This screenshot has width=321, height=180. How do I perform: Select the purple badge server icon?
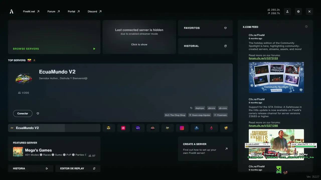coord(138,128)
